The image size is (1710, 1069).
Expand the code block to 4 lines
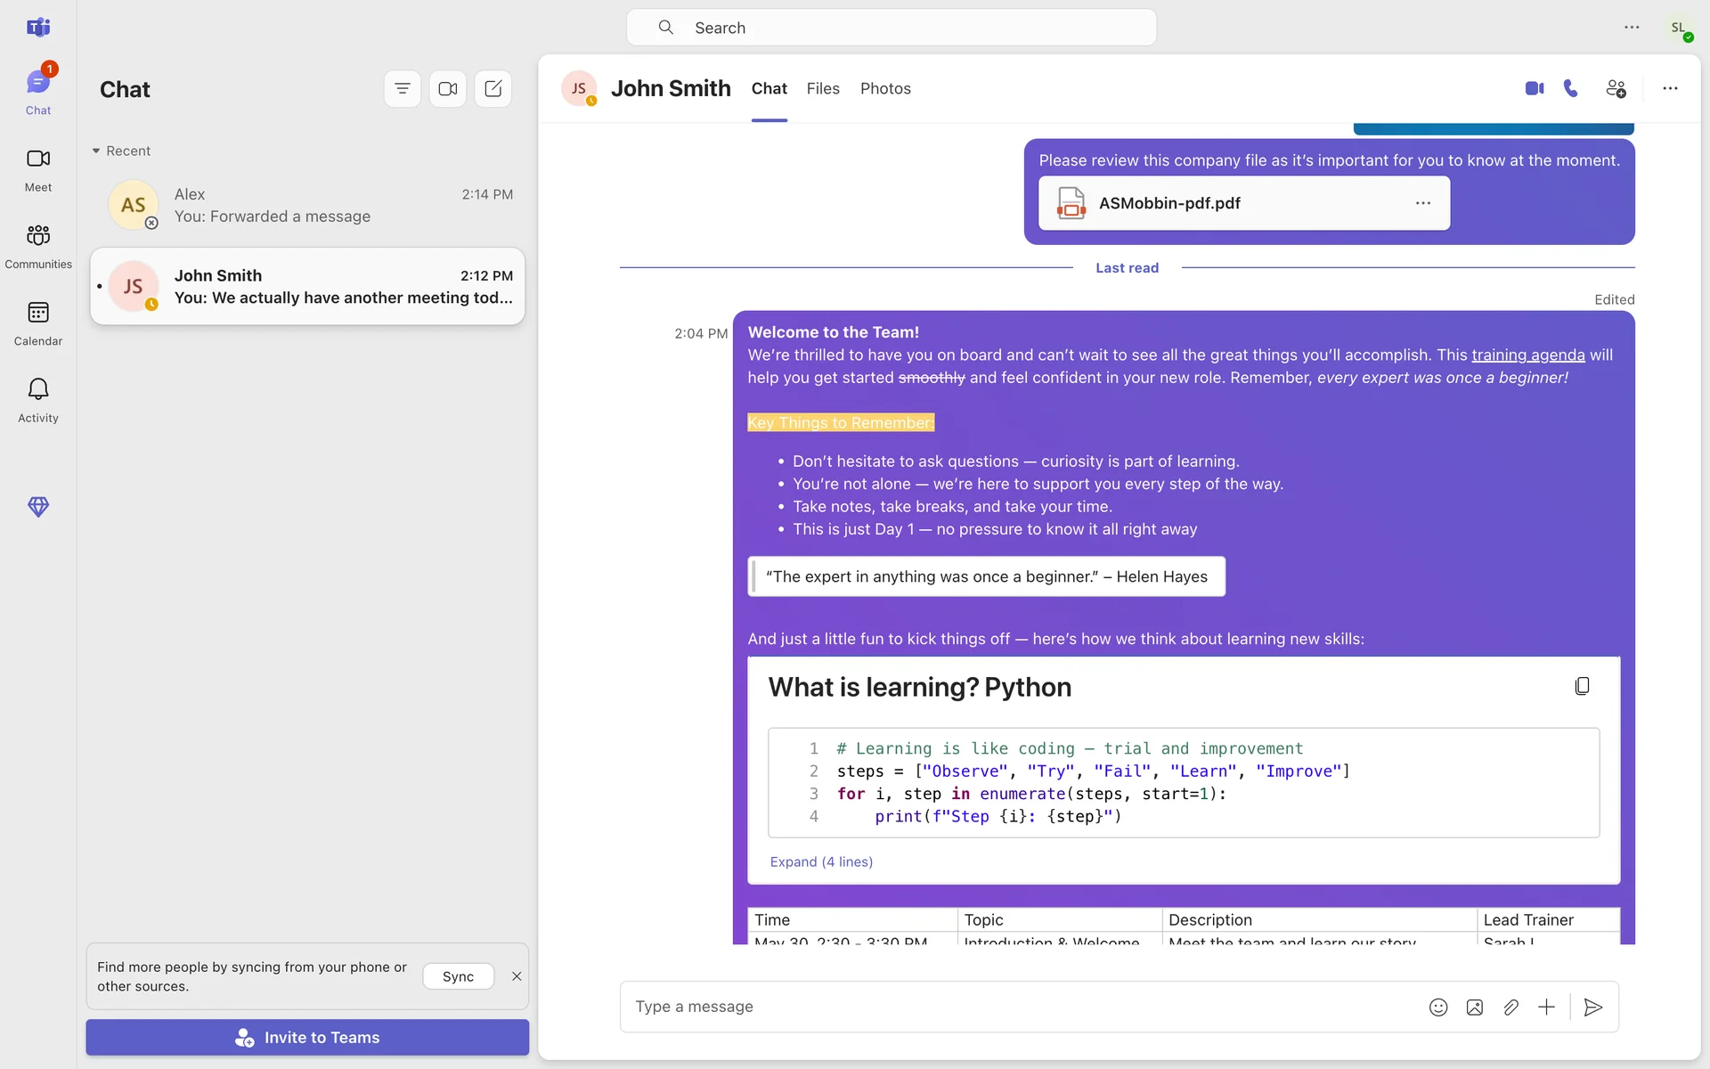pos(821,861)
